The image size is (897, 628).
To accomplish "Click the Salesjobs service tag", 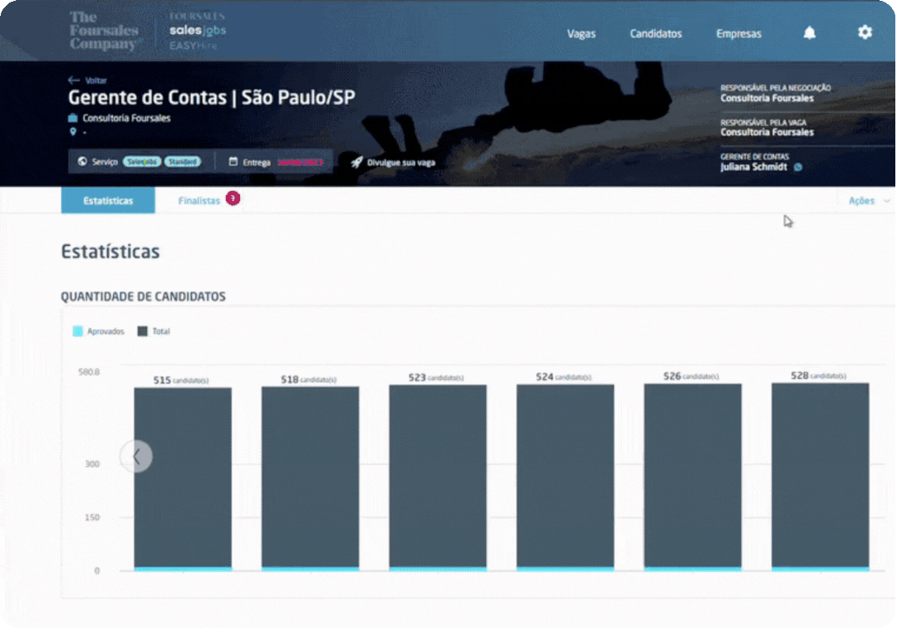I will [142, 162].
